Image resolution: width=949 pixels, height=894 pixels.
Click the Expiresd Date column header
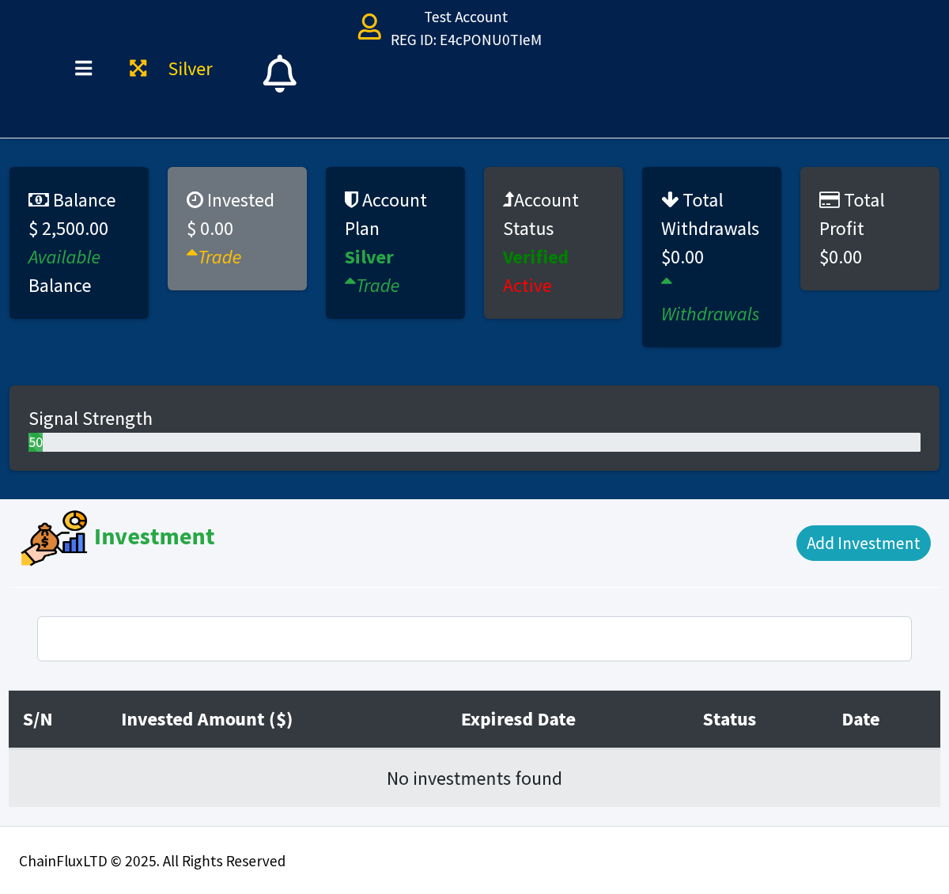519,719
